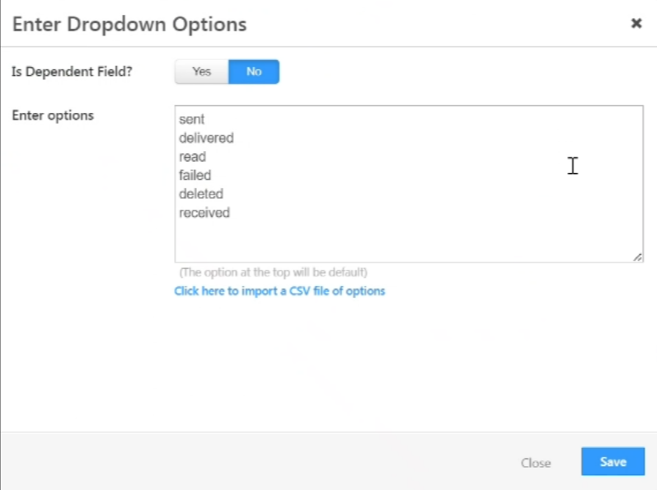
Task: Click the 'read' option text
Action: tap(192, 157)
